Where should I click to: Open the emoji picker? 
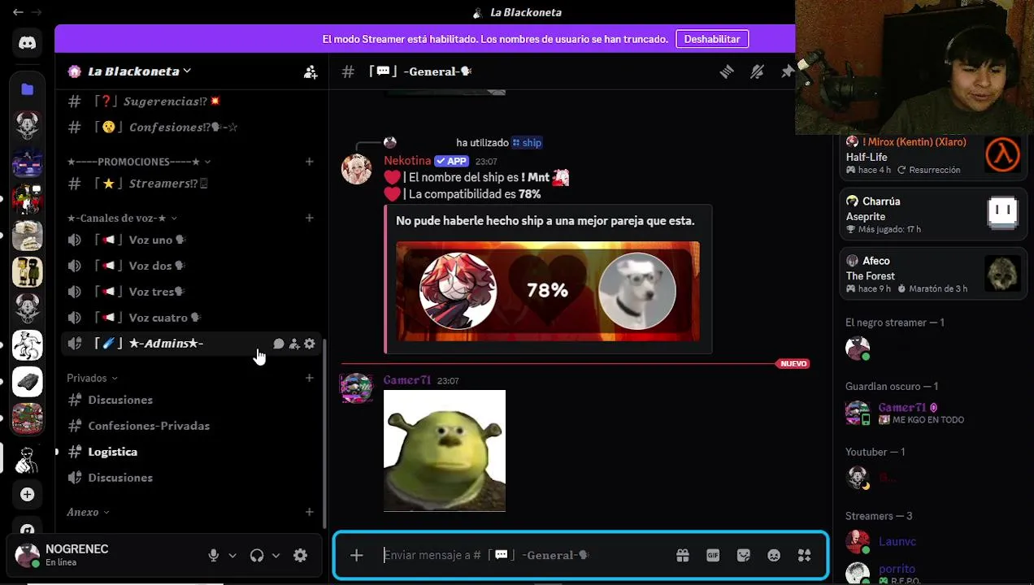[x=774, y=555]
